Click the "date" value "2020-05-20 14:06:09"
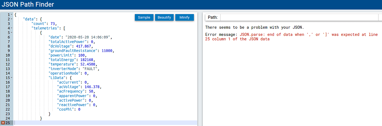Image resolution: width=382 pixels, height=126 pixels. 89,37
